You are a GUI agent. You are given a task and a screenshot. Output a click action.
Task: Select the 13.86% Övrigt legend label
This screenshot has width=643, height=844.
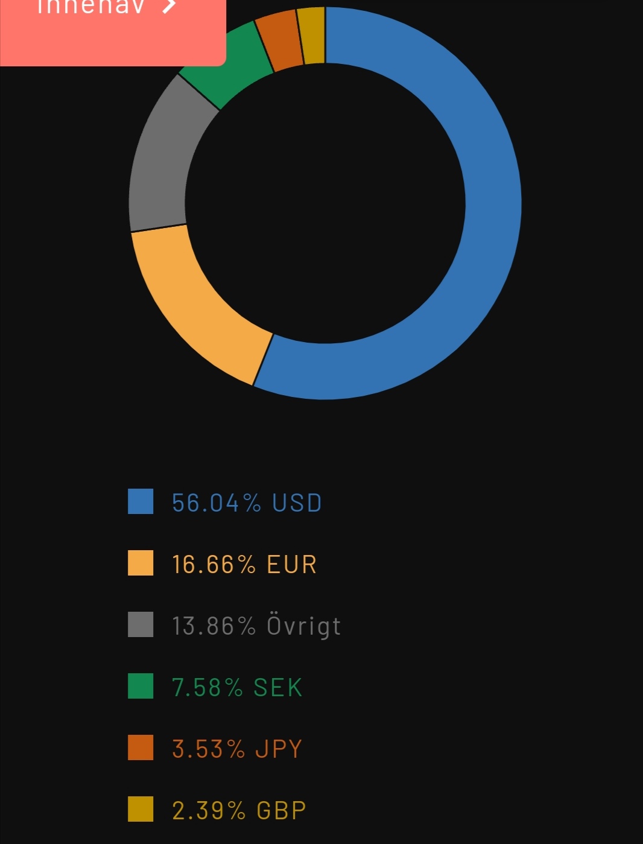256,626
